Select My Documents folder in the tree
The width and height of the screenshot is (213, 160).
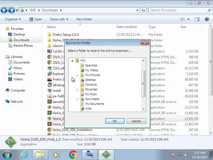[95, 104]
